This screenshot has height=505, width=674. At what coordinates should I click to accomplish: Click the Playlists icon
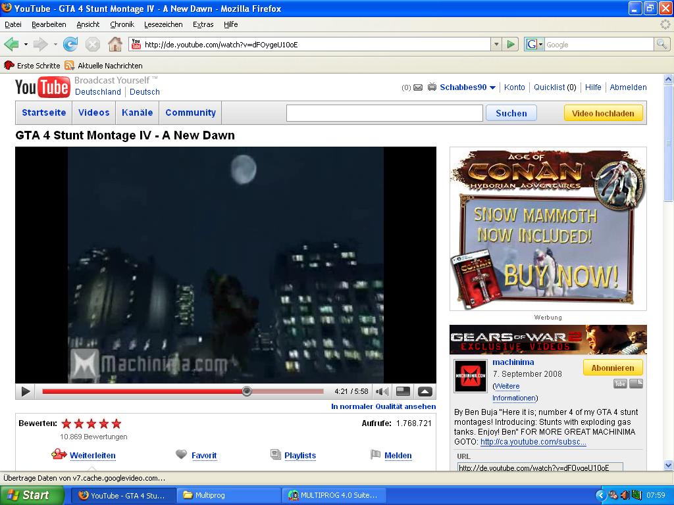pyautogui.click(x=276, y=454)
